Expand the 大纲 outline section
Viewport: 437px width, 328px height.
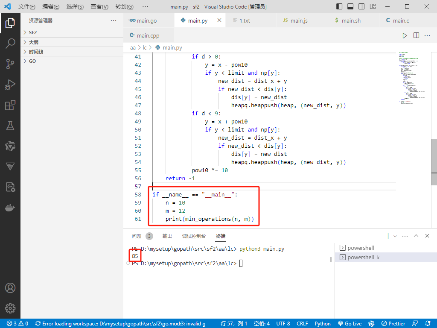pyautogui.click(x=72, y=42)
